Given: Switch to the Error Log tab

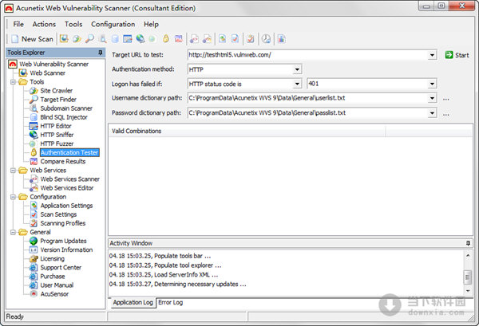Looking at the screenshot, I should tap(171, 303).
